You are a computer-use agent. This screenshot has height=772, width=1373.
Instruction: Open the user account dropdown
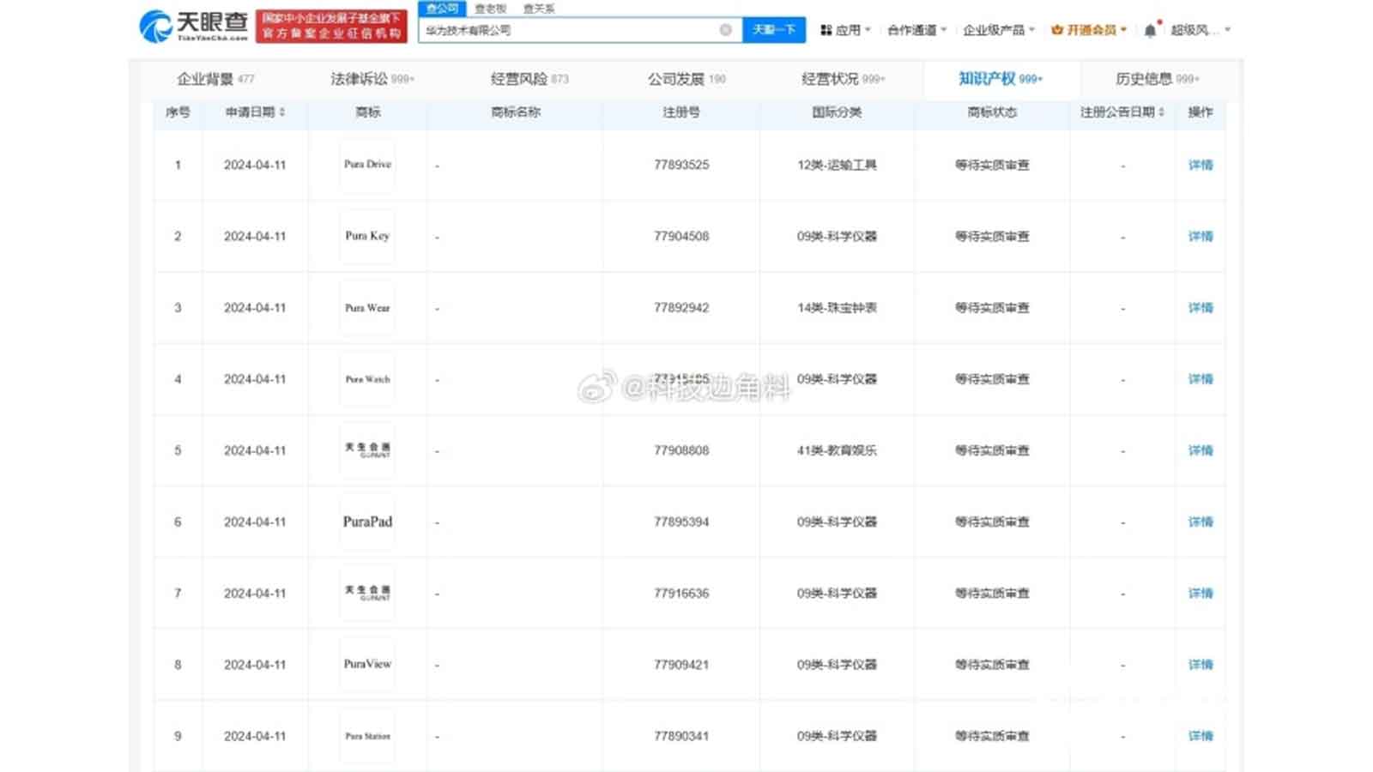(x=1201, y=30)
